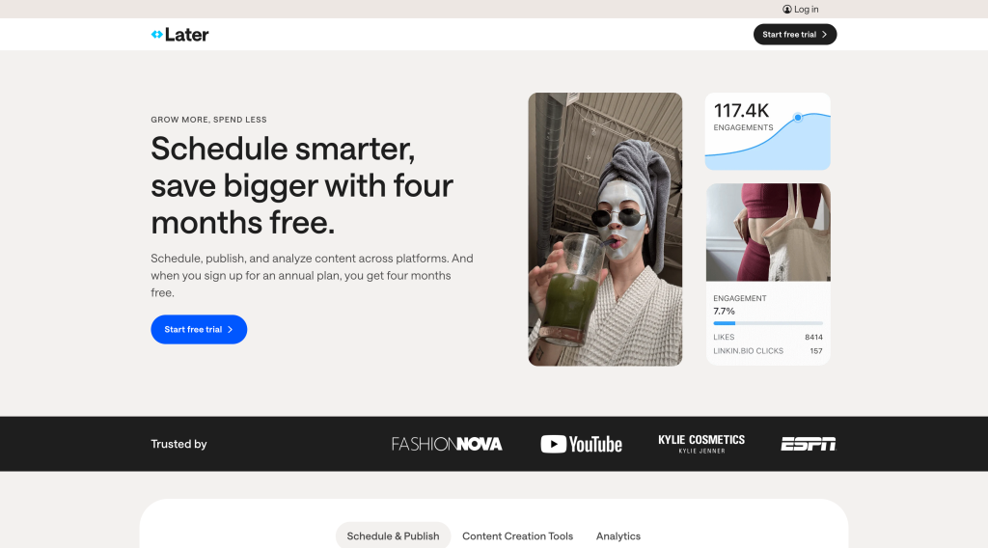The height and width of the screenshot is (548, 988).
Task: Click the tote bag post image
Action: [768, 233]
